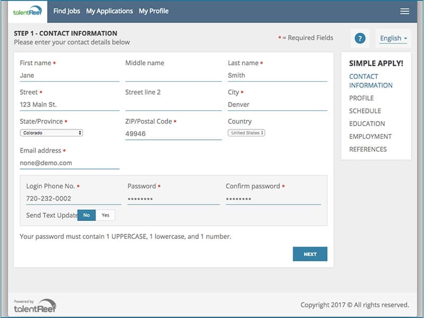The image size is (424, 318).
Task: Expand the English language selector
Action: [x=393, y=38]
